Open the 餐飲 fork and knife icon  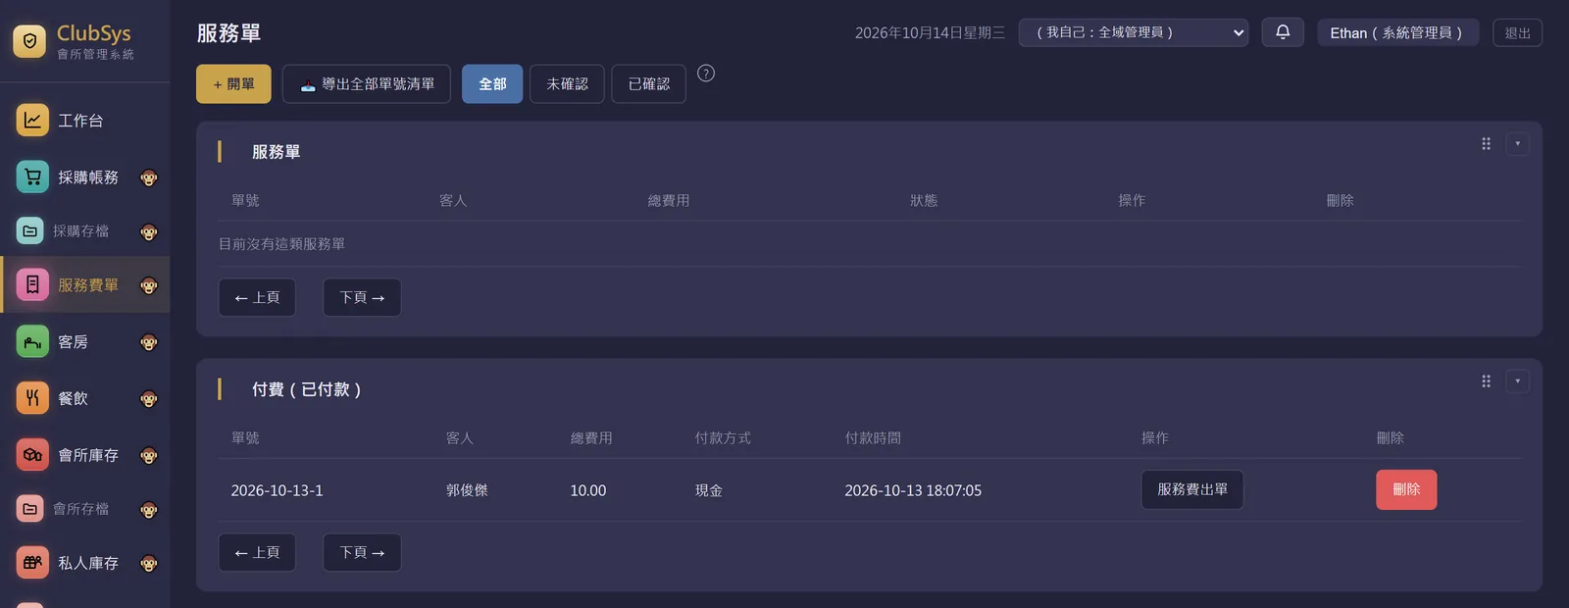pos(32,398)
